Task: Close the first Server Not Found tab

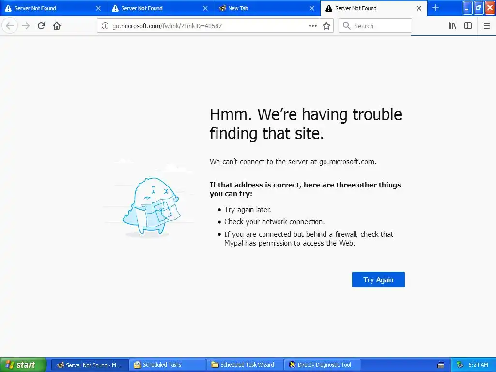Action: point(98,8)
